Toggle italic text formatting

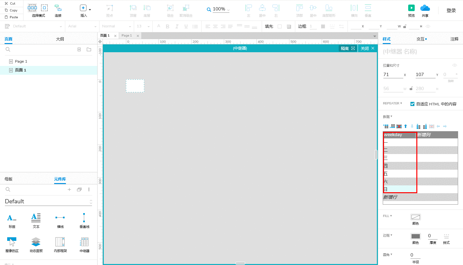(x=177, y=26)
